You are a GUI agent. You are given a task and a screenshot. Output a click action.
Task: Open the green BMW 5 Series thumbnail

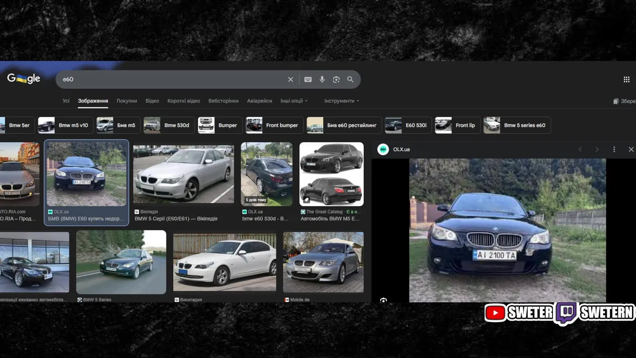click(x=121, y=262)
